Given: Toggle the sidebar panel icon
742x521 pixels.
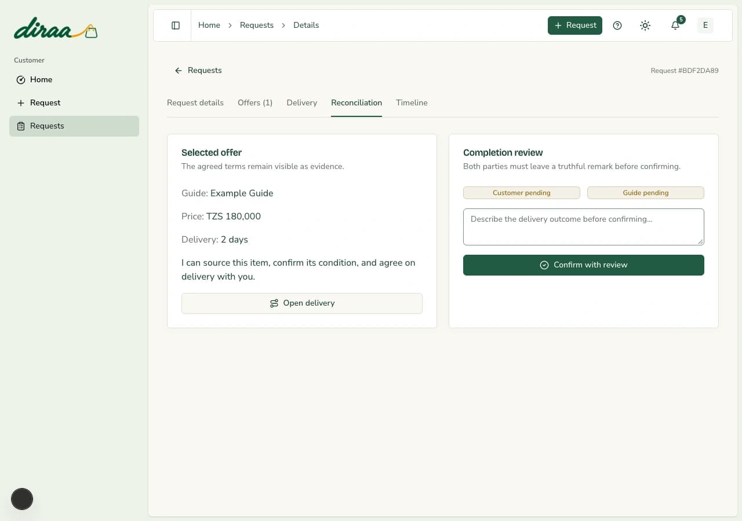Looking at the screenshot, I should [176, 25].
